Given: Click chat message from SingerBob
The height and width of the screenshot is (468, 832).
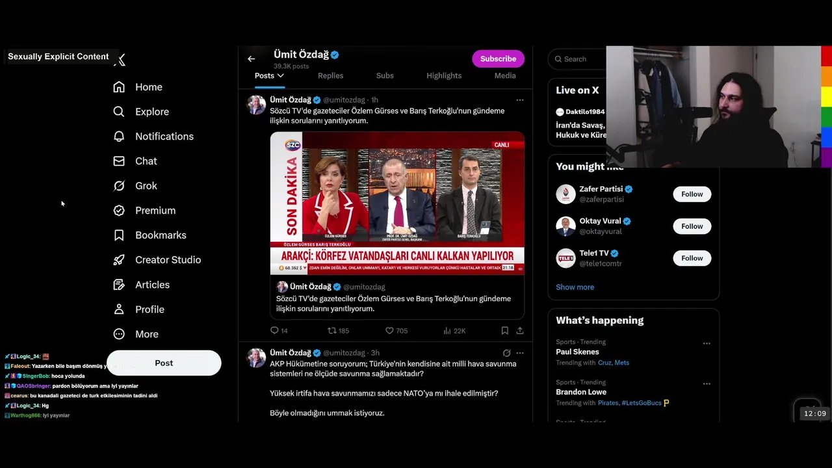Looking at the screenshot, I should pyautogui.click(x=45, y=376).
